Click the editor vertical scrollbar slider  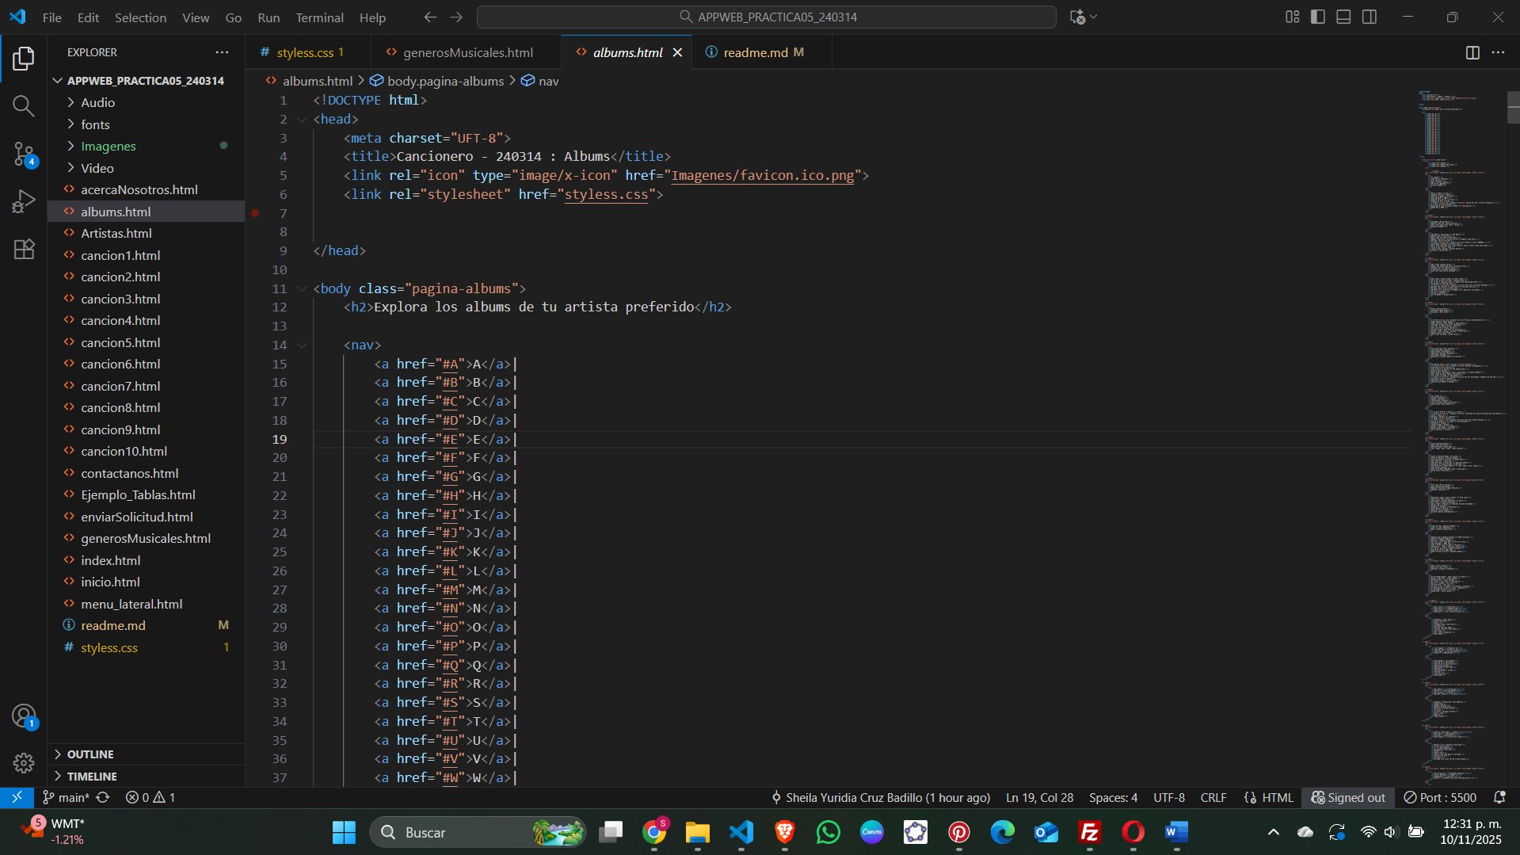click(1513, 107)
